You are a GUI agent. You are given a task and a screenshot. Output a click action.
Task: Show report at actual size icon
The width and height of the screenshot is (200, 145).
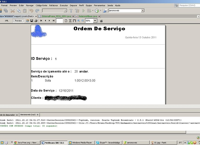[x=66, y=21]
